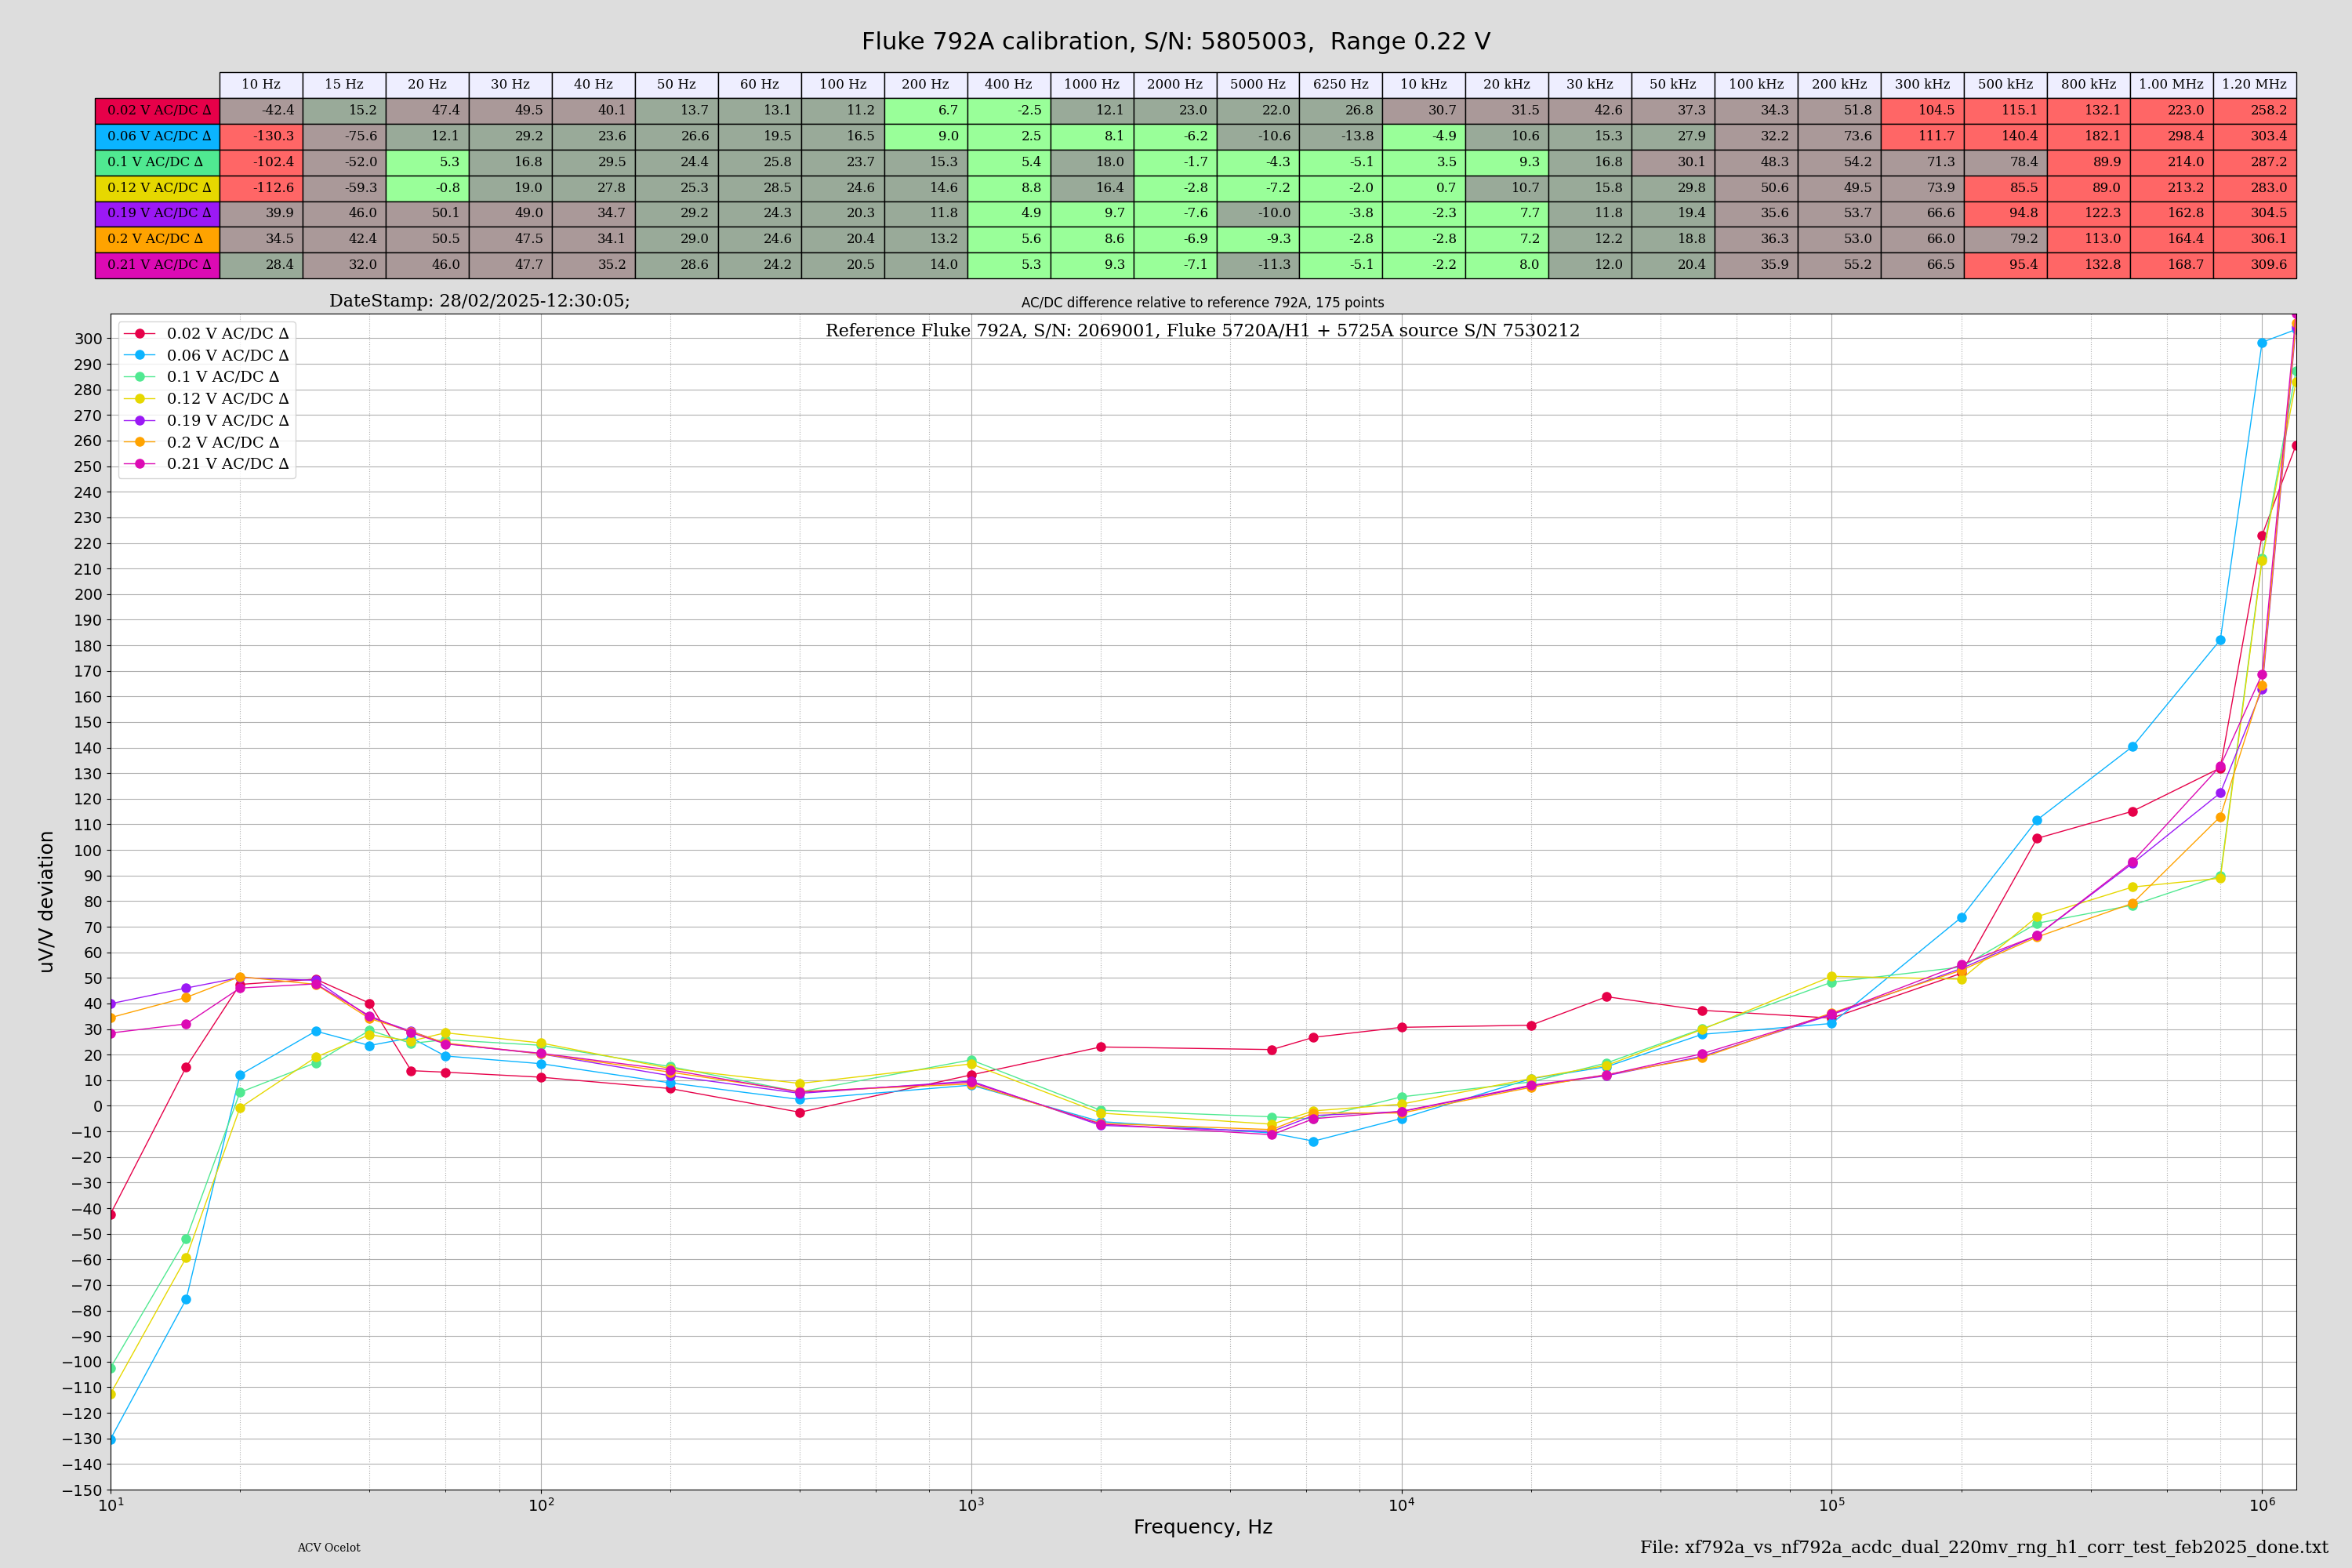Click the 0.21 V AC/DC Δ legend entry in plot
Viewport: 2352px width, 1568px height.
click(206, 464)
